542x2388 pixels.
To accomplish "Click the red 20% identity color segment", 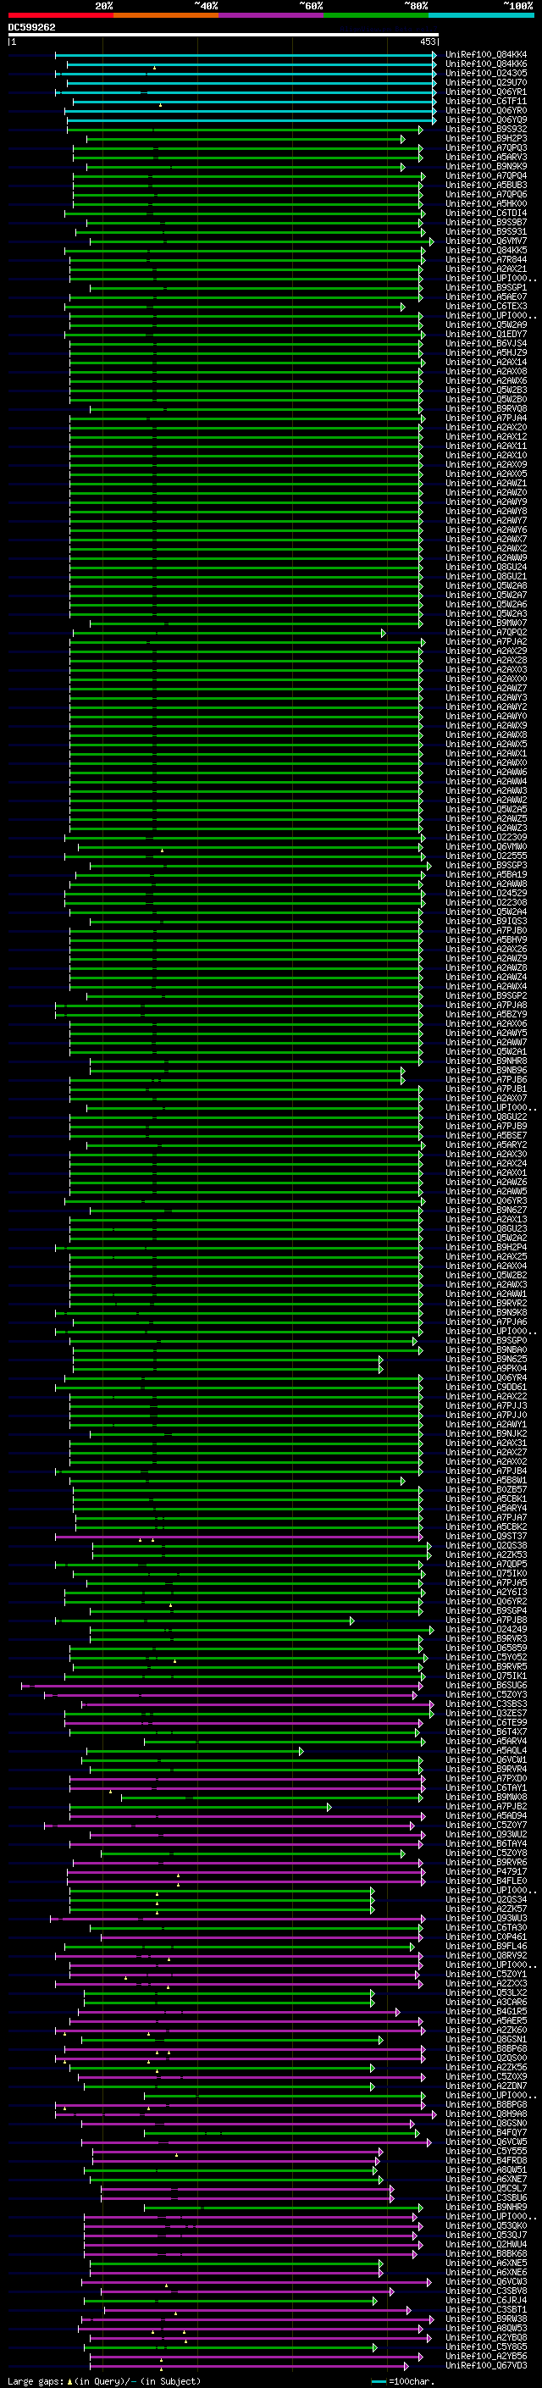I will tap(60, 16).
